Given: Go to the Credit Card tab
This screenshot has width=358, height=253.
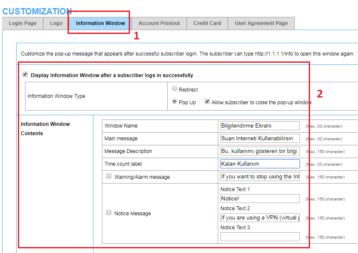Looking at the screenshot, I should (x=207, y=23).
